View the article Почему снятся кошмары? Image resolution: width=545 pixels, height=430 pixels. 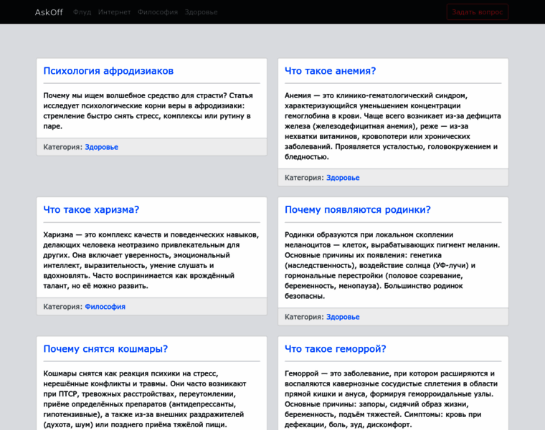(105, 349)
